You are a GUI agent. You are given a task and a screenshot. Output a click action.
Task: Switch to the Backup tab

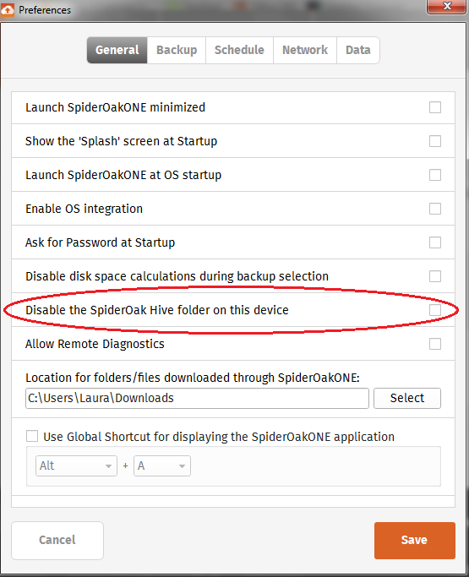(177, 50)
